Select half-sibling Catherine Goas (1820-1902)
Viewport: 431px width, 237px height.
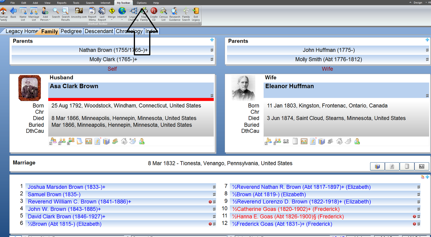pos(286,209)
